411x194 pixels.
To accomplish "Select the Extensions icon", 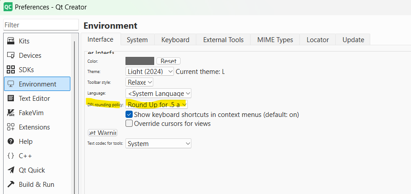I will pyautogui.click(x=11, y=127).
